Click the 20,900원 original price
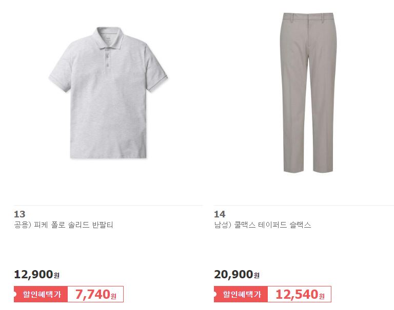Viewport: 394px width, 310px height. click(x=237, y=274)
